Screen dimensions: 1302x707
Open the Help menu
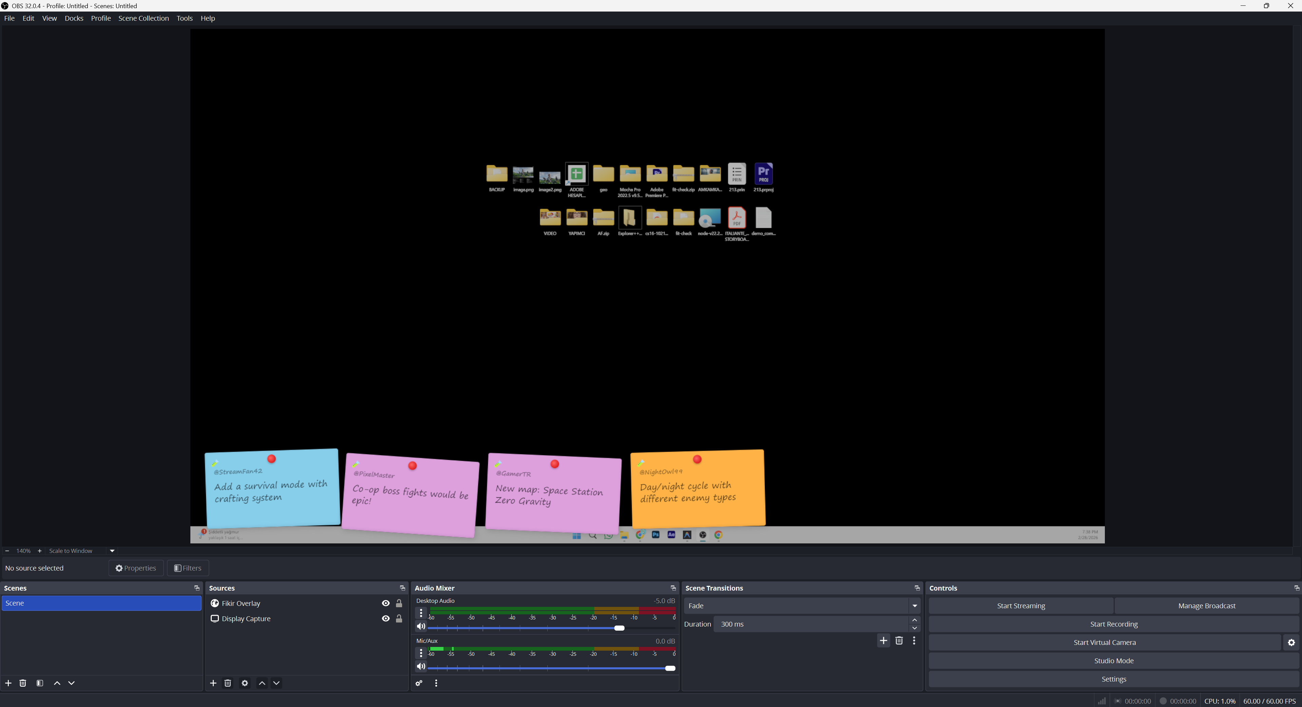click(208, 18)
